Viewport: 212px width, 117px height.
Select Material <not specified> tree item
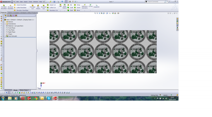click(x=15, y=26)
